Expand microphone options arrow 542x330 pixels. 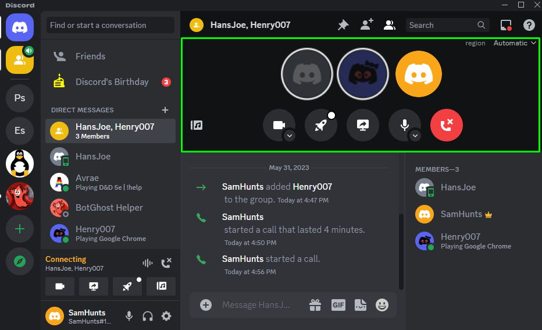coord(415,136)
